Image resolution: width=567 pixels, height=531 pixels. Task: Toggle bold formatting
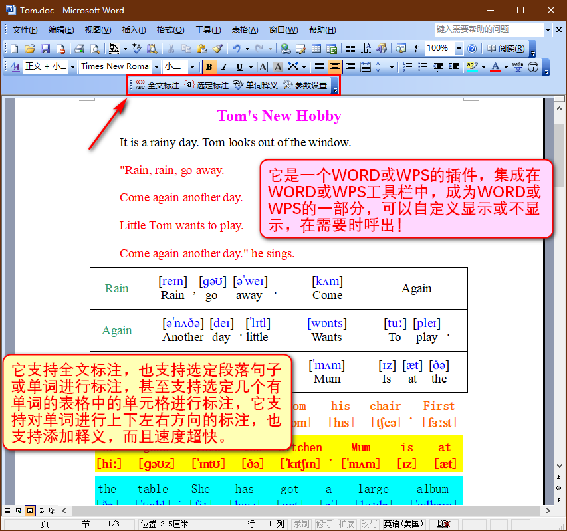pyautogui.click(x=209, y=67)
